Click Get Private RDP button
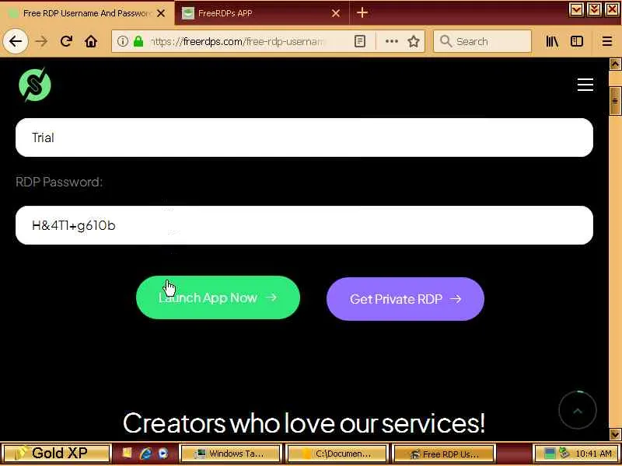622x466 pixels. [x=405, y=299]
